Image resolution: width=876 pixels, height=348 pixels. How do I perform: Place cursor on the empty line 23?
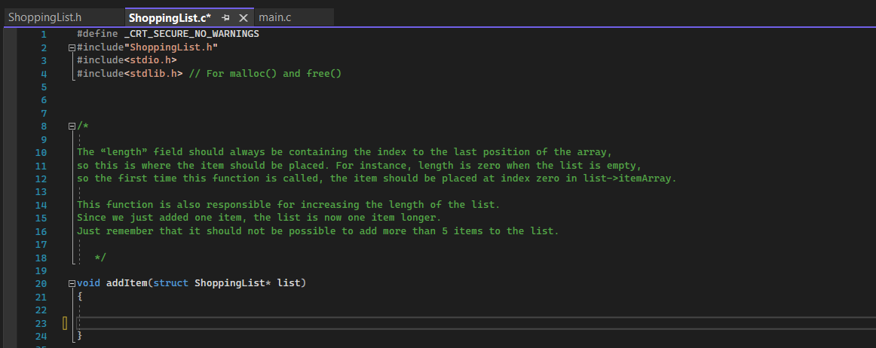click(475, 323)
